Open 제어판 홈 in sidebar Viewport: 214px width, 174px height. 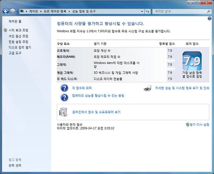(x=15, y=21)
